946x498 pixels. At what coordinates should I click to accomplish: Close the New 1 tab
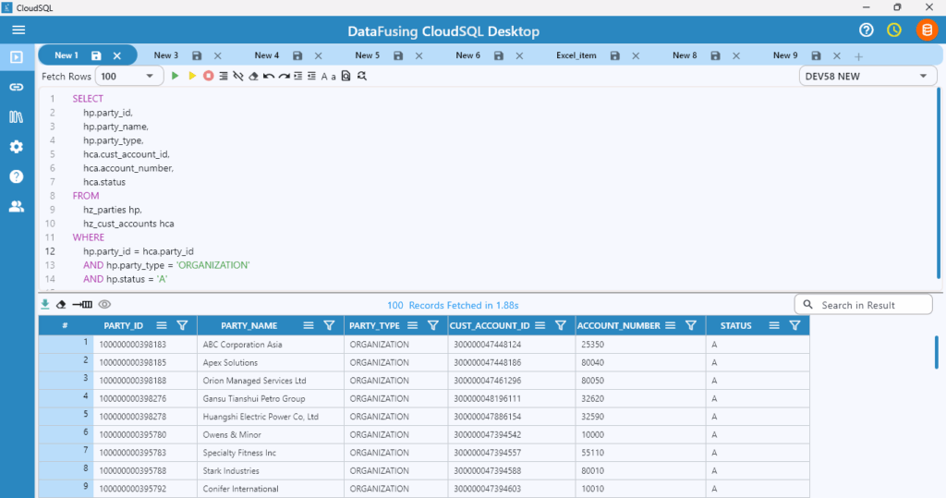(x=117, y=55)
